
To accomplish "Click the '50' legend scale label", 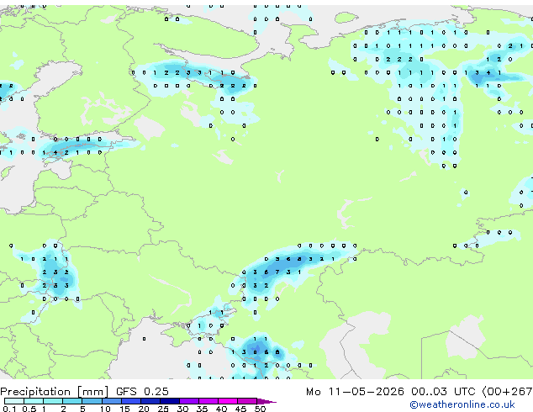I will [261, 409].
